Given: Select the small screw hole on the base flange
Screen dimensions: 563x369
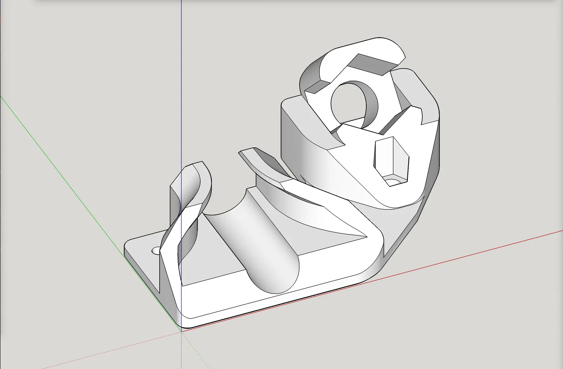Looking at the screenshot, I should [x=156, y=251].
